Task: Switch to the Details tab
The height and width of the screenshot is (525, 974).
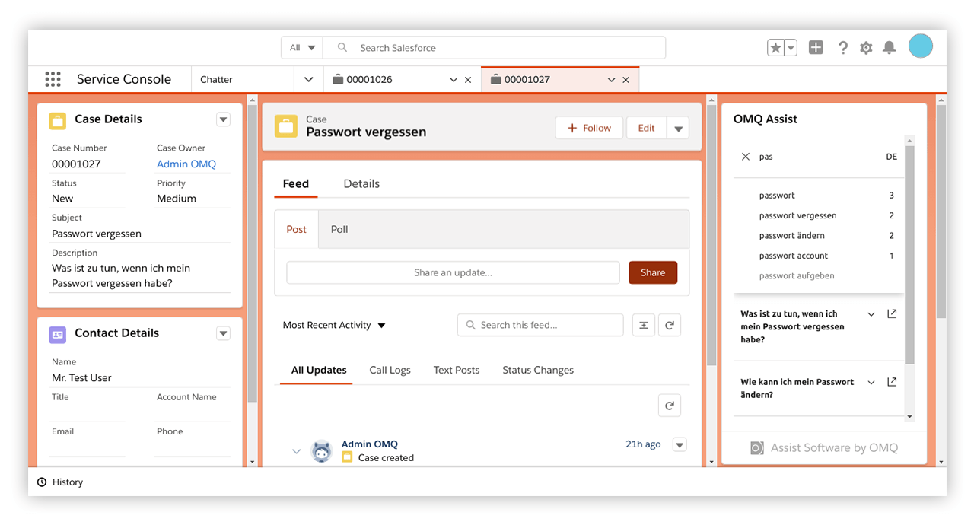Action: point(361,183)
